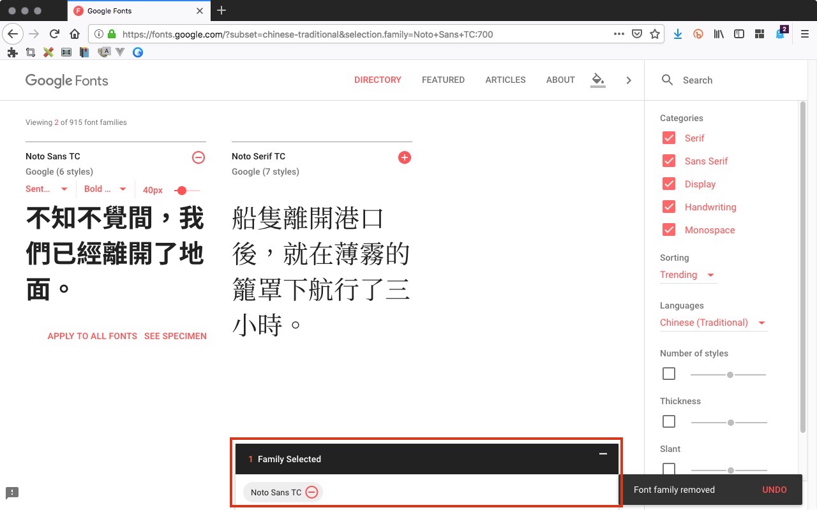Click the sidebar vertical scrollbar
This screenshot has width=817, height=510.
pyautogui.click(x=803, y=268)
